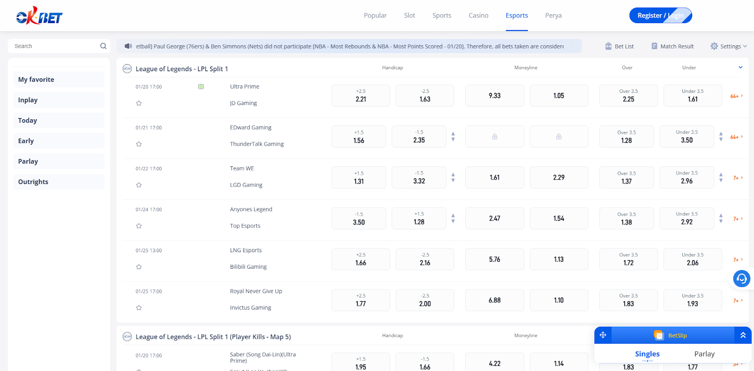Click the search magnifier icon
This screenshot has width=754, height=371.
(103, 46)
